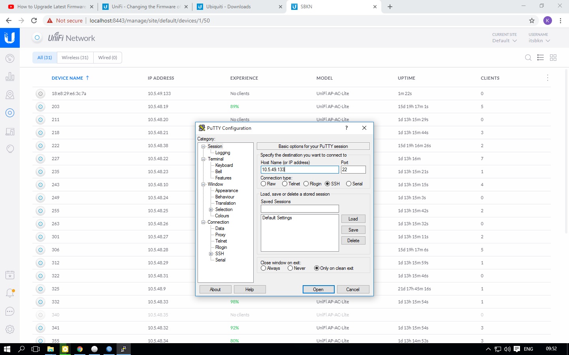Click Cancel in PuTTY Configuration

[x=353, y=290]
